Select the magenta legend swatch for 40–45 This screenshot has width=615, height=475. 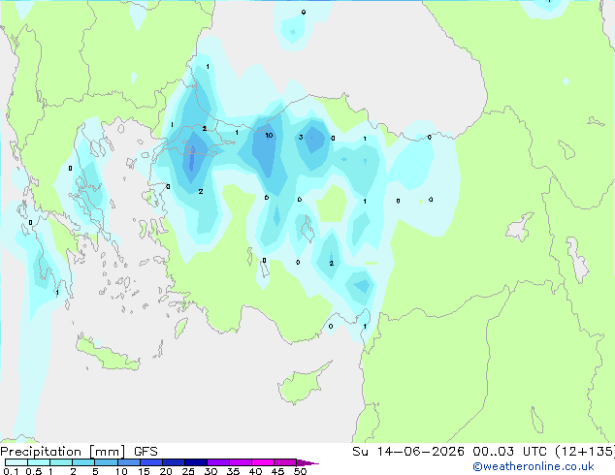[263, 462]
